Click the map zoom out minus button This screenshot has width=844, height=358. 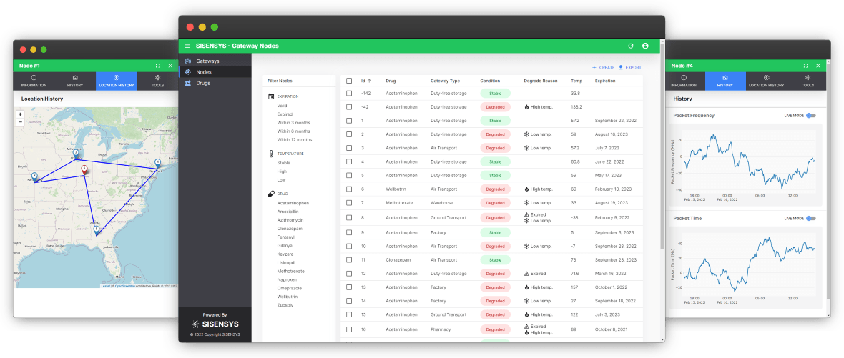(x=20, y=122)
